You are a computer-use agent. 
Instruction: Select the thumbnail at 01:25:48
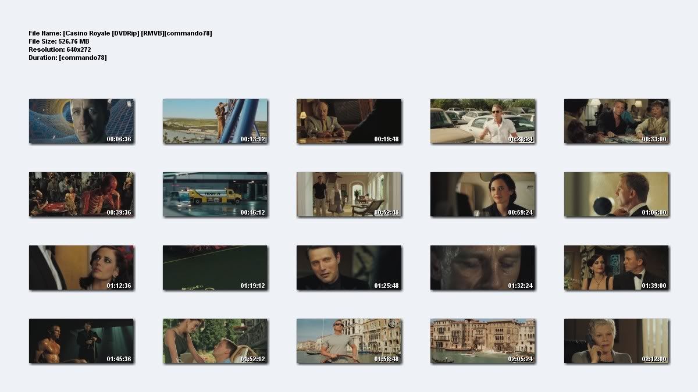coord(349,268)
